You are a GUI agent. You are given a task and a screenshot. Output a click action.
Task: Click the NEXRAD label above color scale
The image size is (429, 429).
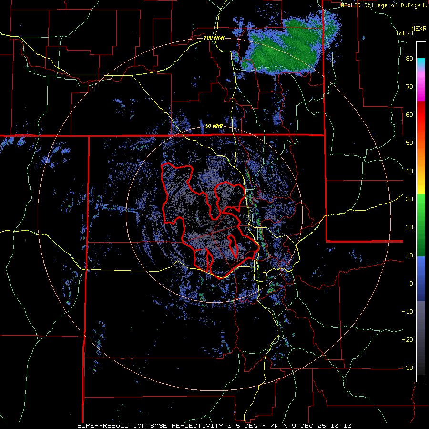point(419,28)
